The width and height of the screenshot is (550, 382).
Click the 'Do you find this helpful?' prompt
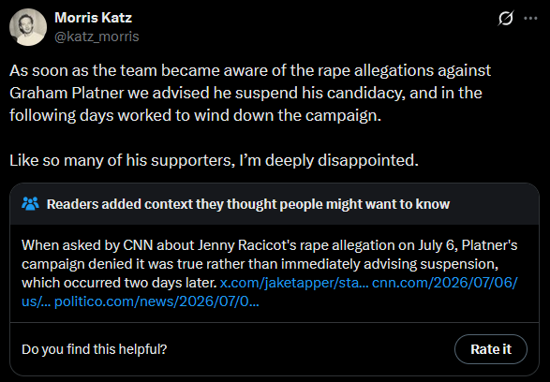click(95, 349)
